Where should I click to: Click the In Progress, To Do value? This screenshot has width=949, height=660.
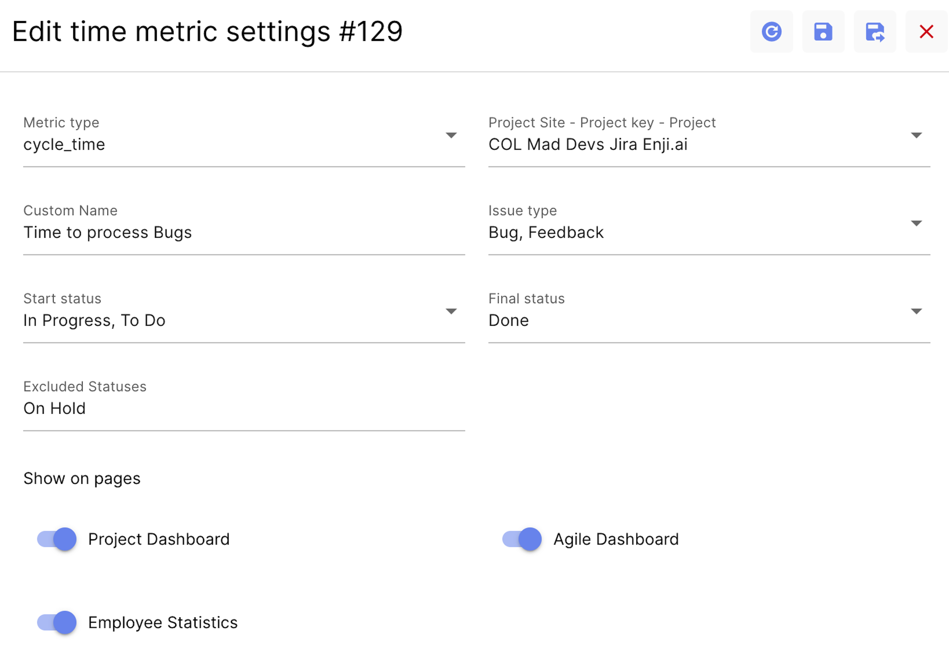(x=94, y=320)
